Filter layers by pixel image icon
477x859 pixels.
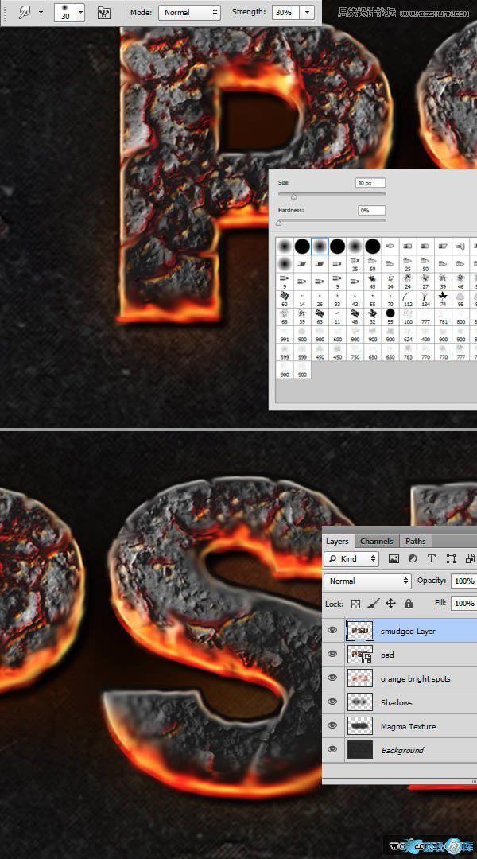(394, 559)
